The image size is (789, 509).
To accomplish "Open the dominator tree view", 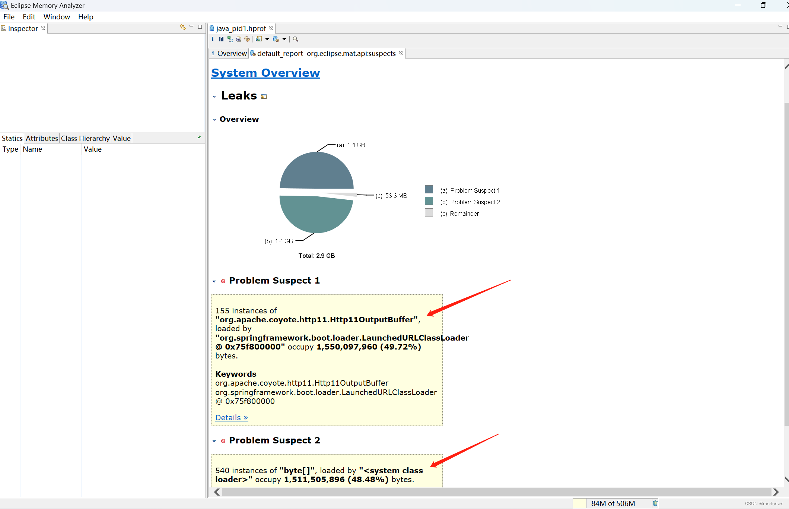I will click(x=230, y=39).
